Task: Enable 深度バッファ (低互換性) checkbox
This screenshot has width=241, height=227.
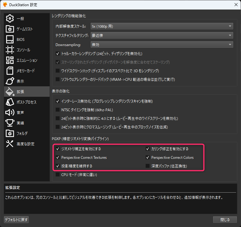Action: pyautogui.click(x=148, y=166)
